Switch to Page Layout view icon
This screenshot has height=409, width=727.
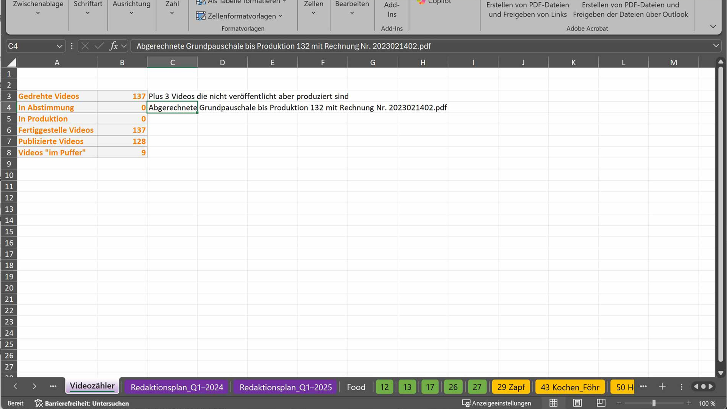[x=577, y=403]
